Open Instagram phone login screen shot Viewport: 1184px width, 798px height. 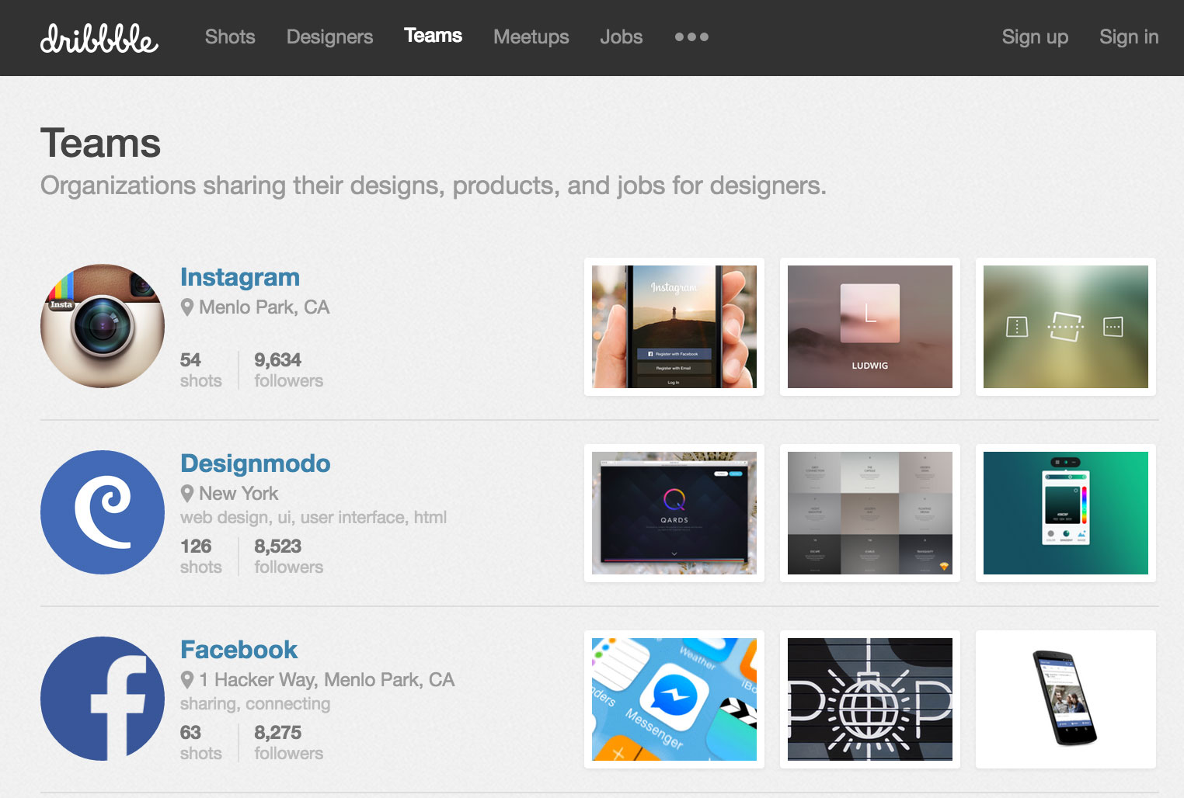pos(674,327)
